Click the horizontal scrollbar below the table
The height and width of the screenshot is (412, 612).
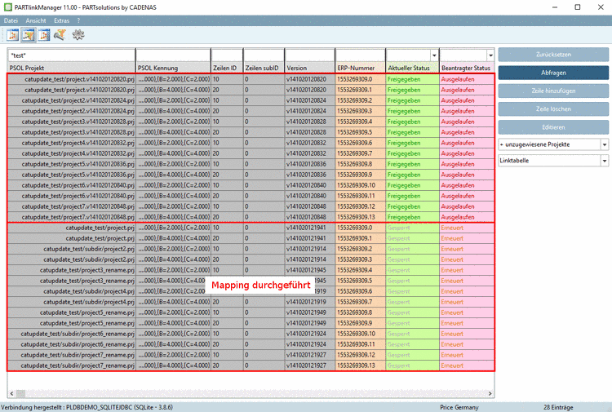coord(245,393)
